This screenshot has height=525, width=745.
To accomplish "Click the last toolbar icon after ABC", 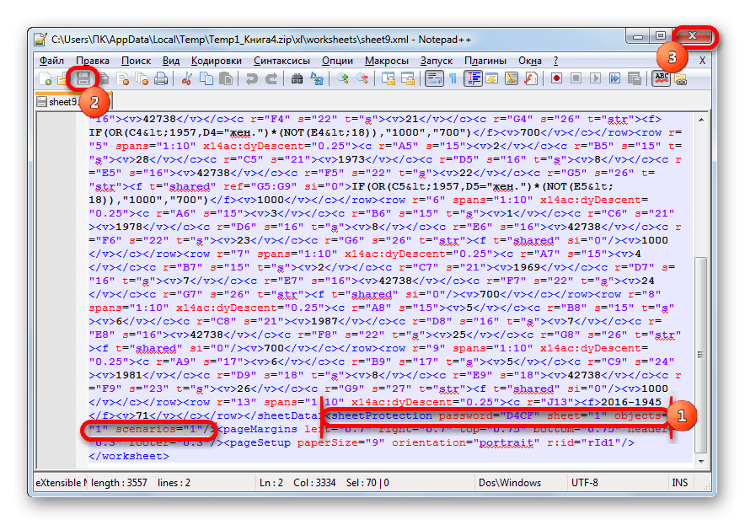I will [x=681, y=78].
